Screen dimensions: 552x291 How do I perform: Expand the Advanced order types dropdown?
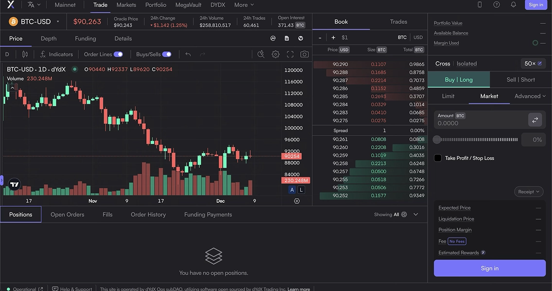pos(530,96)
